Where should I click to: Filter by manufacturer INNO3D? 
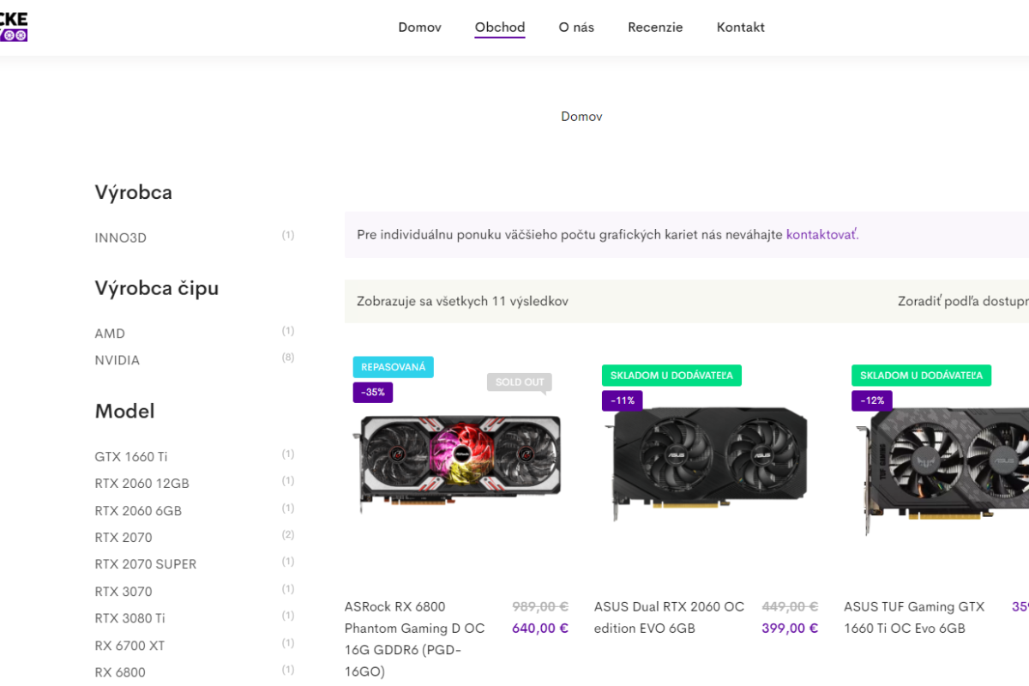coord(121,238)
